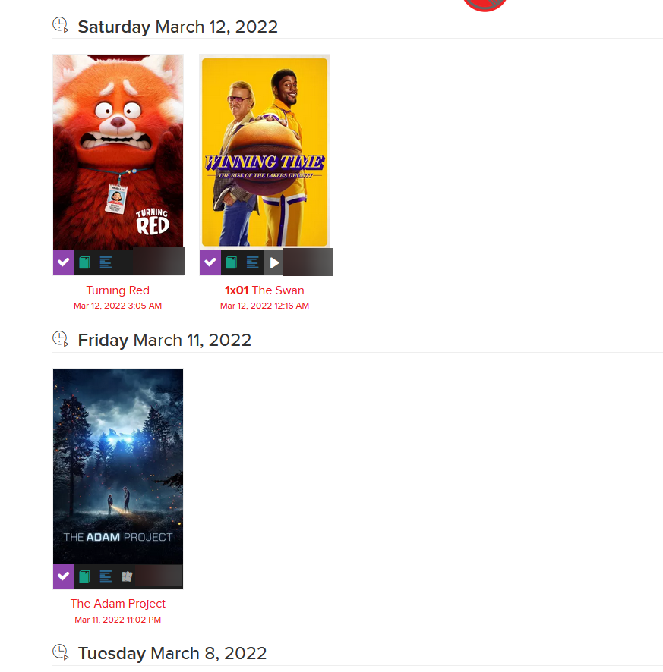Open The Adam Project poster thumbnail
Image resolution: width=663 pixels, height=672 pixels.
pos(118,466)
